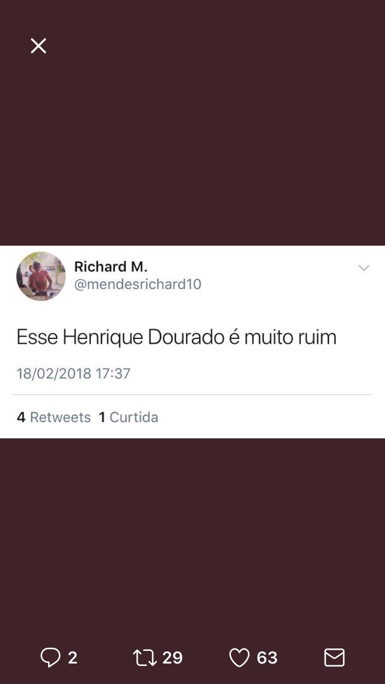Tap the 18/02/2018 17:37 timestamp
The width and height of the screenshot is (385, 684).
[x=73, y=373]
